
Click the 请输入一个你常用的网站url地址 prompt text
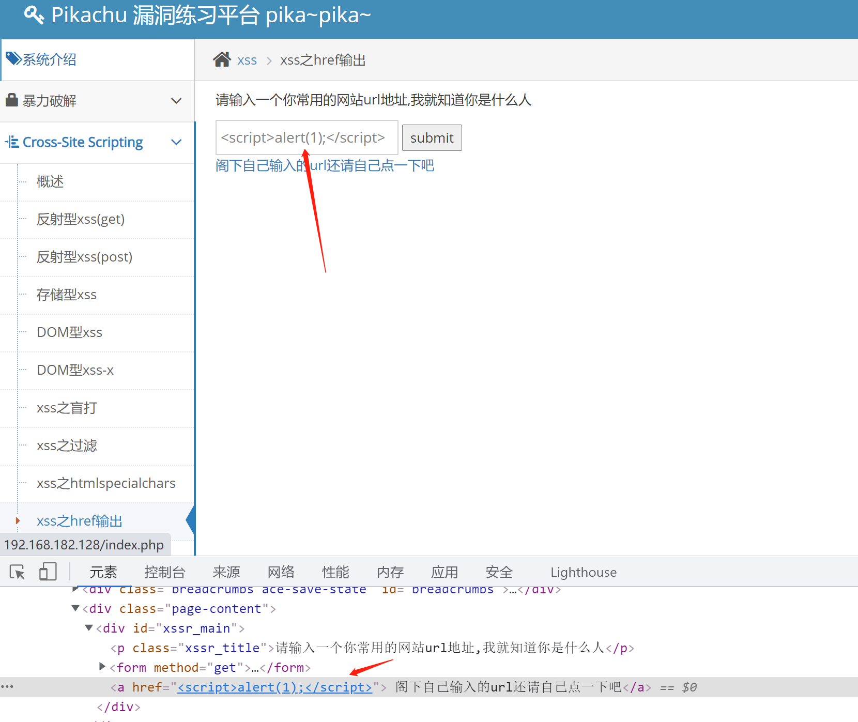(373, 100)
